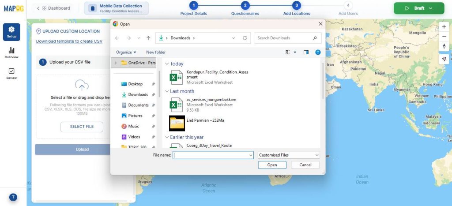
Task: Open the Review sidebar icon
Action: pyautogui.click(x=11, y=74)
